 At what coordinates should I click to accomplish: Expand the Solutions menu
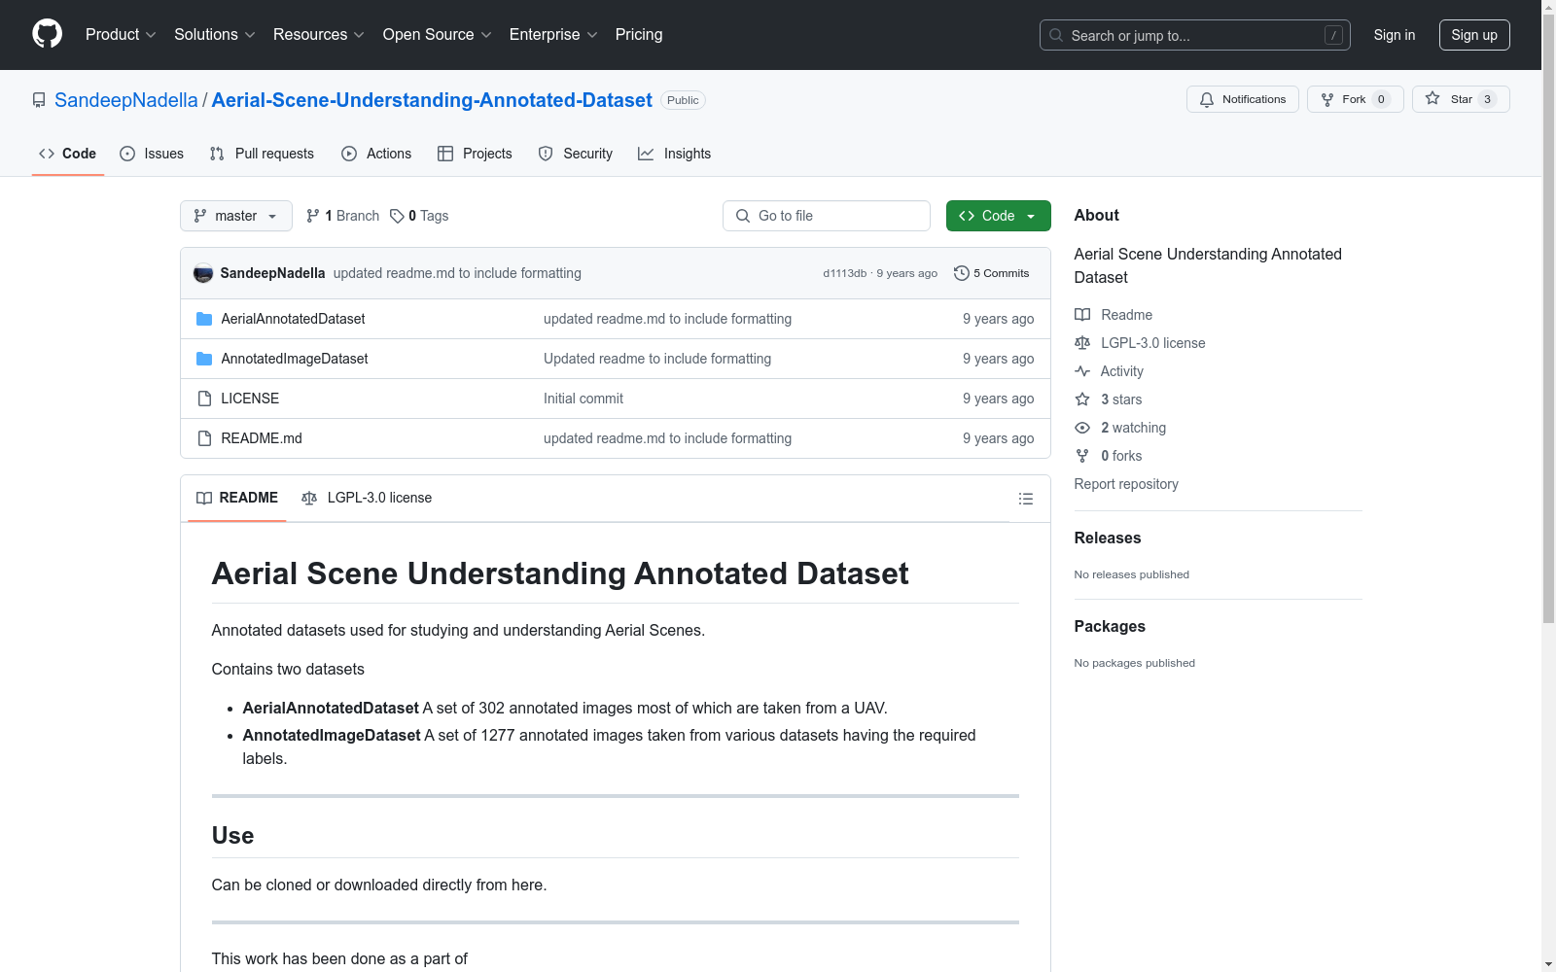214,35
